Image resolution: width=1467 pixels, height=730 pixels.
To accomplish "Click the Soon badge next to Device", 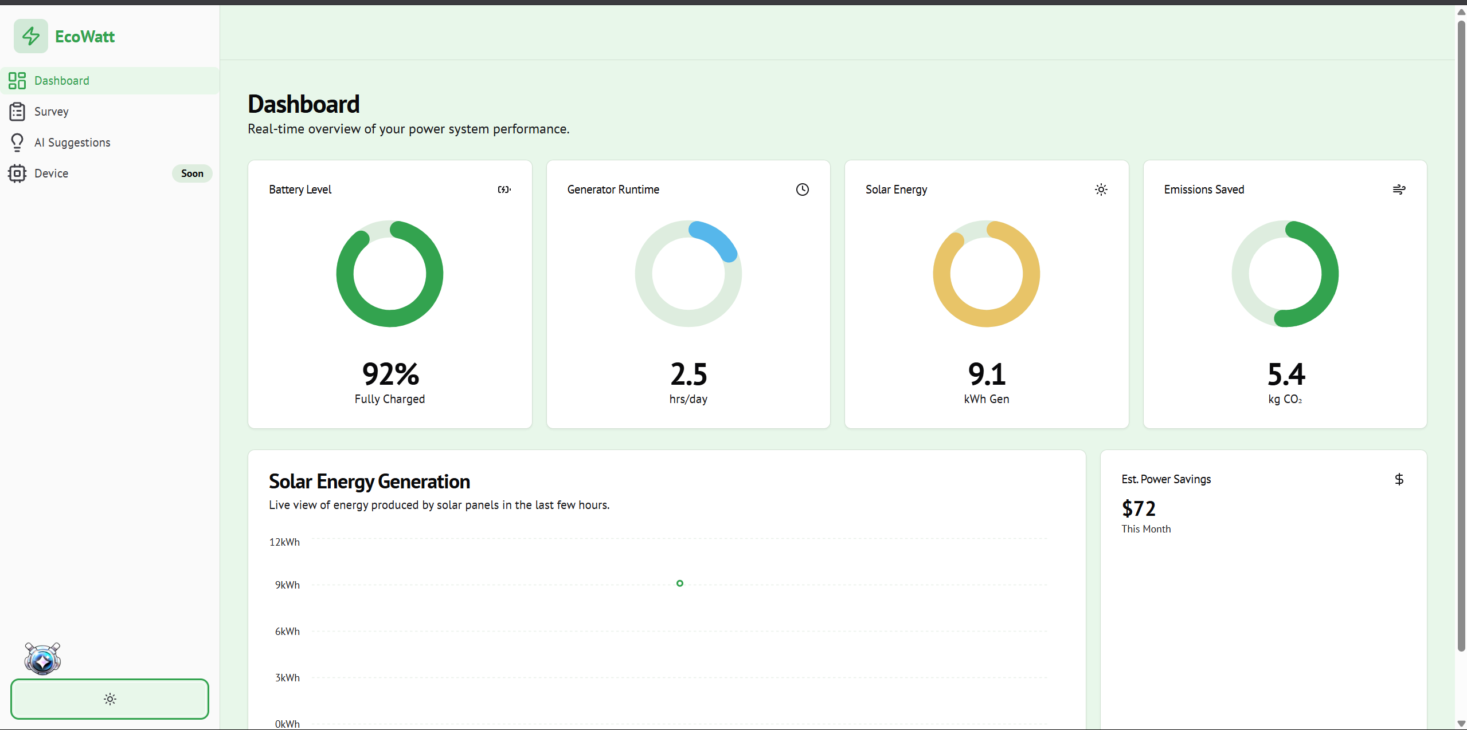I will tap(192, 173).
